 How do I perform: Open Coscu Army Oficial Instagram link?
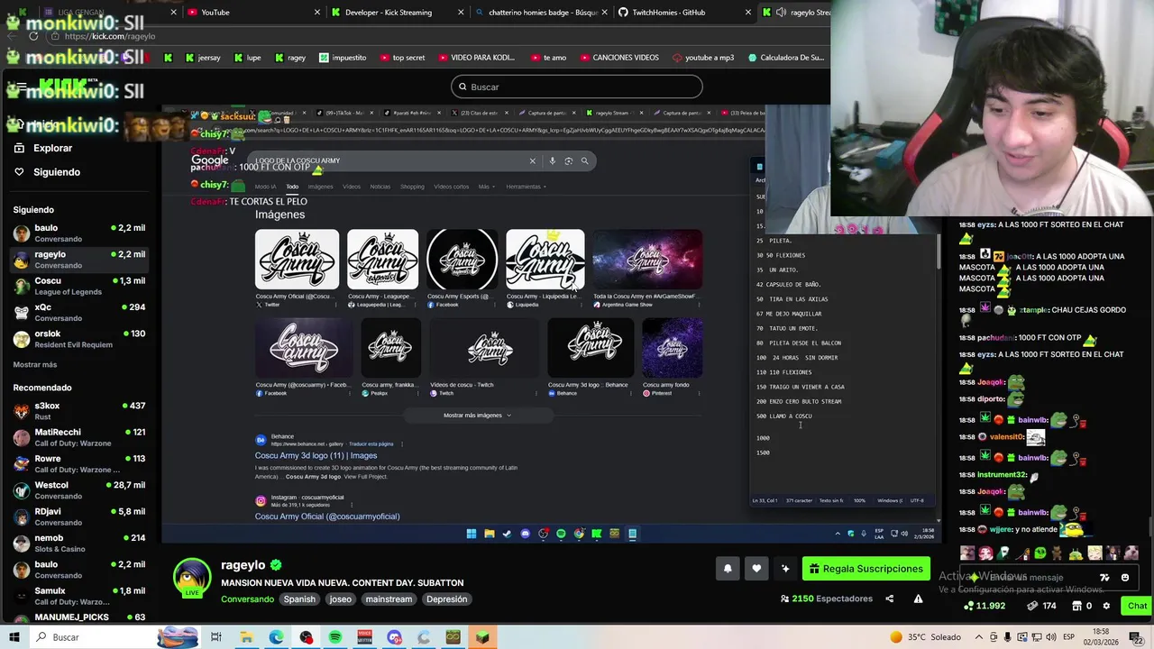(x=326, y=516)
